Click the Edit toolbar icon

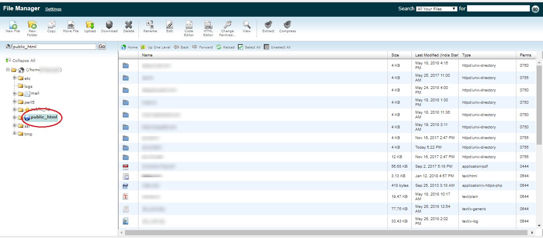pyautogui.click(x=169, y=27)
